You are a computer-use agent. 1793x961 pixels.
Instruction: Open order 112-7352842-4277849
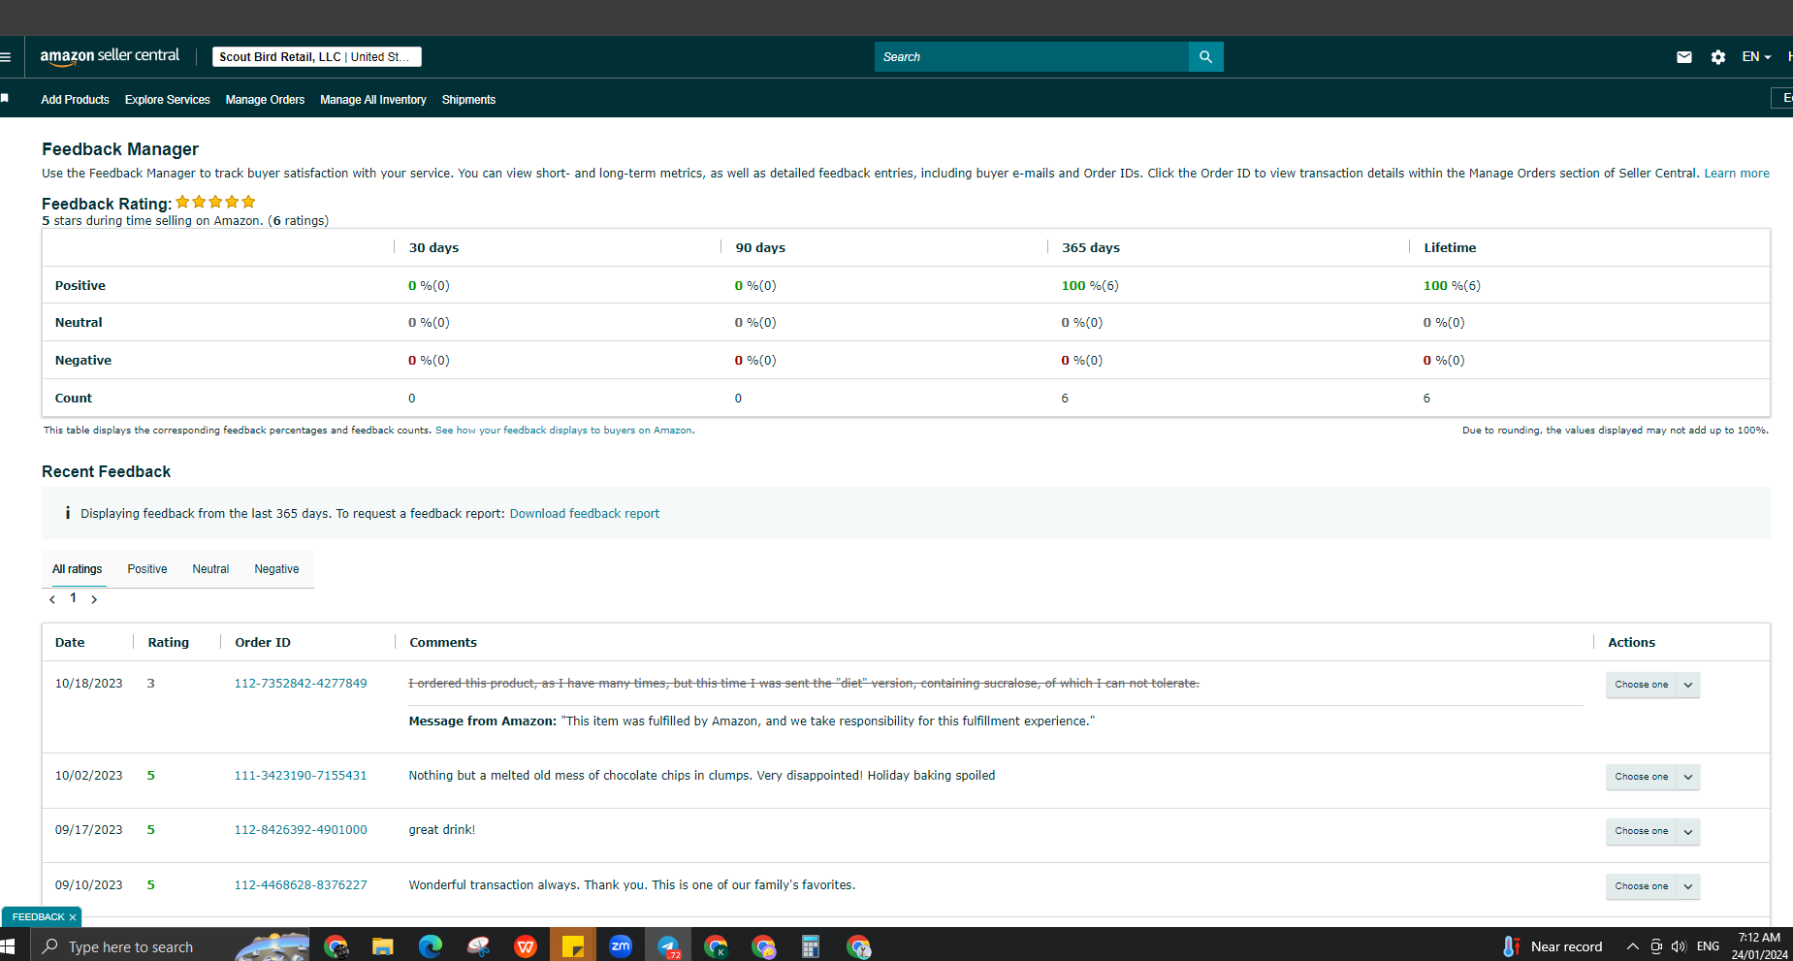(x=301, y=684)
